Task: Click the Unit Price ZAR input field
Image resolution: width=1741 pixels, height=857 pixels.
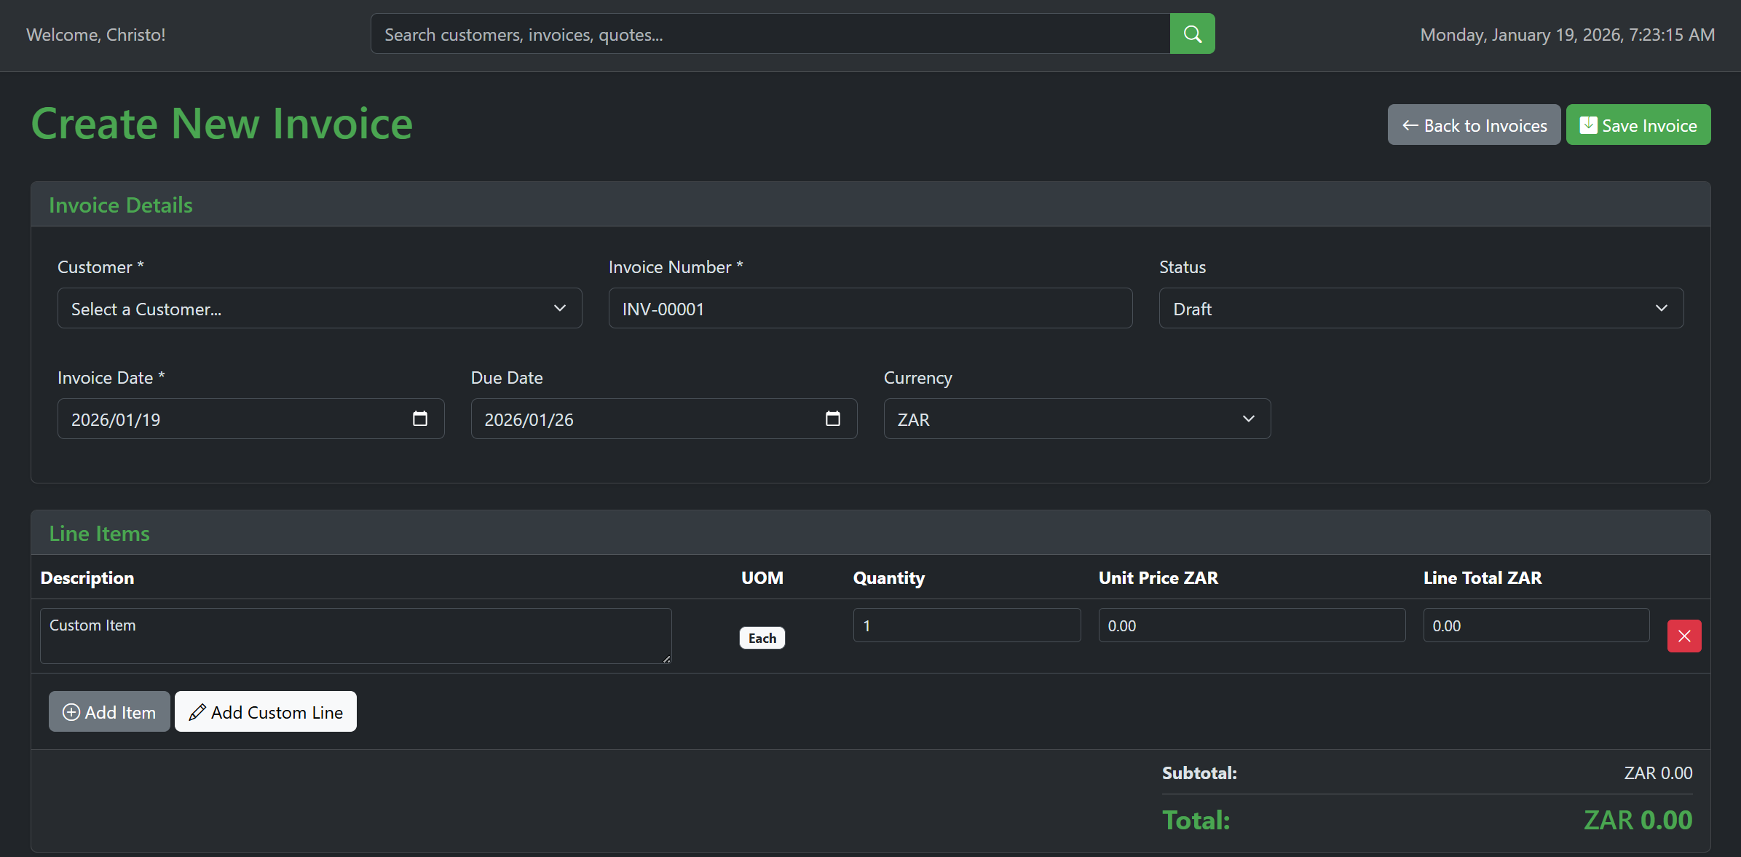Action: tap(1251, 625)
